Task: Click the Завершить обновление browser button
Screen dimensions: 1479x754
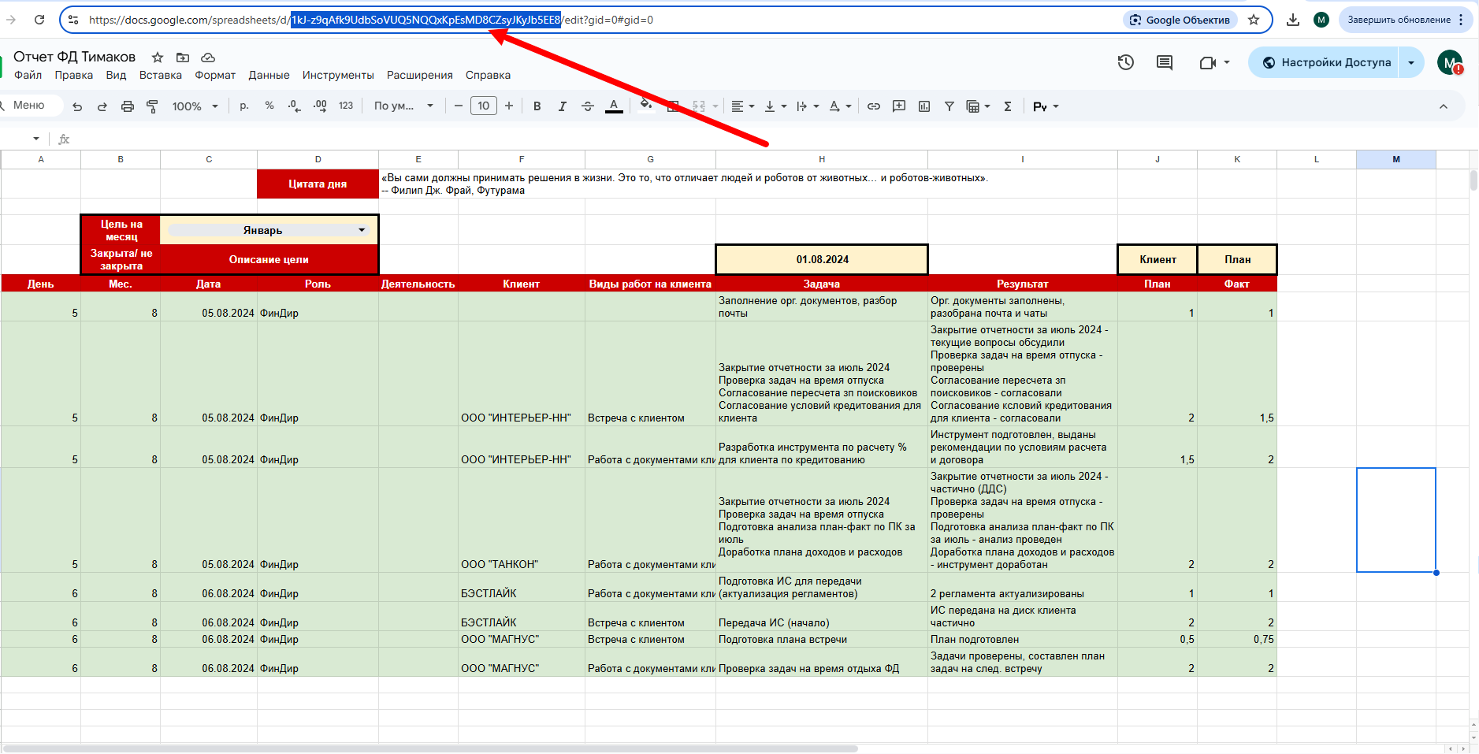Action: click(1398, 20)
